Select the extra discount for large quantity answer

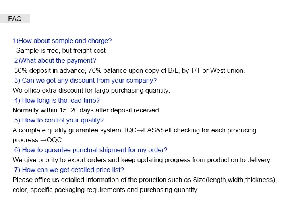pos(91,90)
